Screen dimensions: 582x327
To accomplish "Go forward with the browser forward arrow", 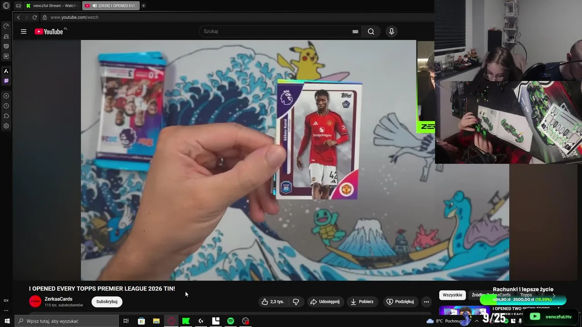I will [26, 17].
